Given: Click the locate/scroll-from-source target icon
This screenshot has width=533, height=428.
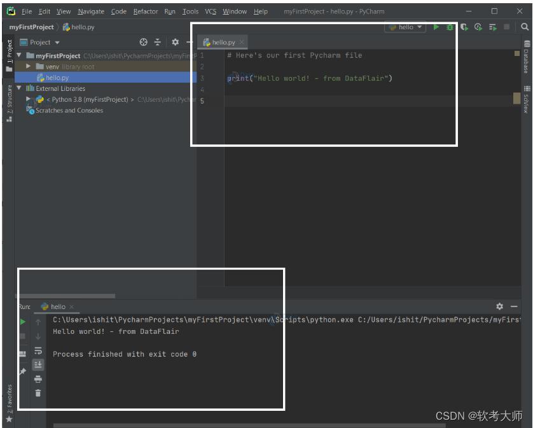Looking at the screenshot, I should point(143,42).
